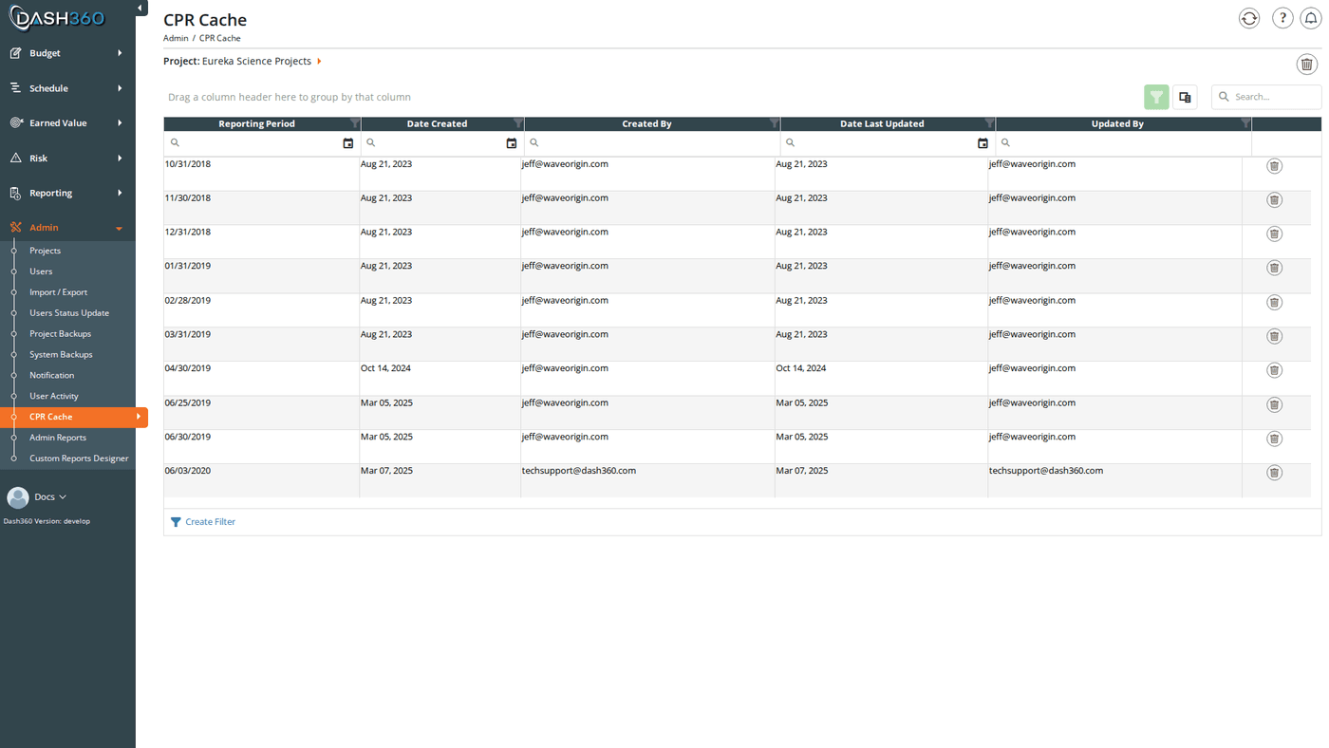Expand the Schedule menu
Viewport: 1329px width, 748px height.
coord(67,88)
